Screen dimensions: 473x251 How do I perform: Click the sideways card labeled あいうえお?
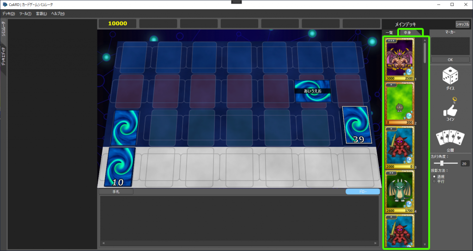click(x=313, y=91)
